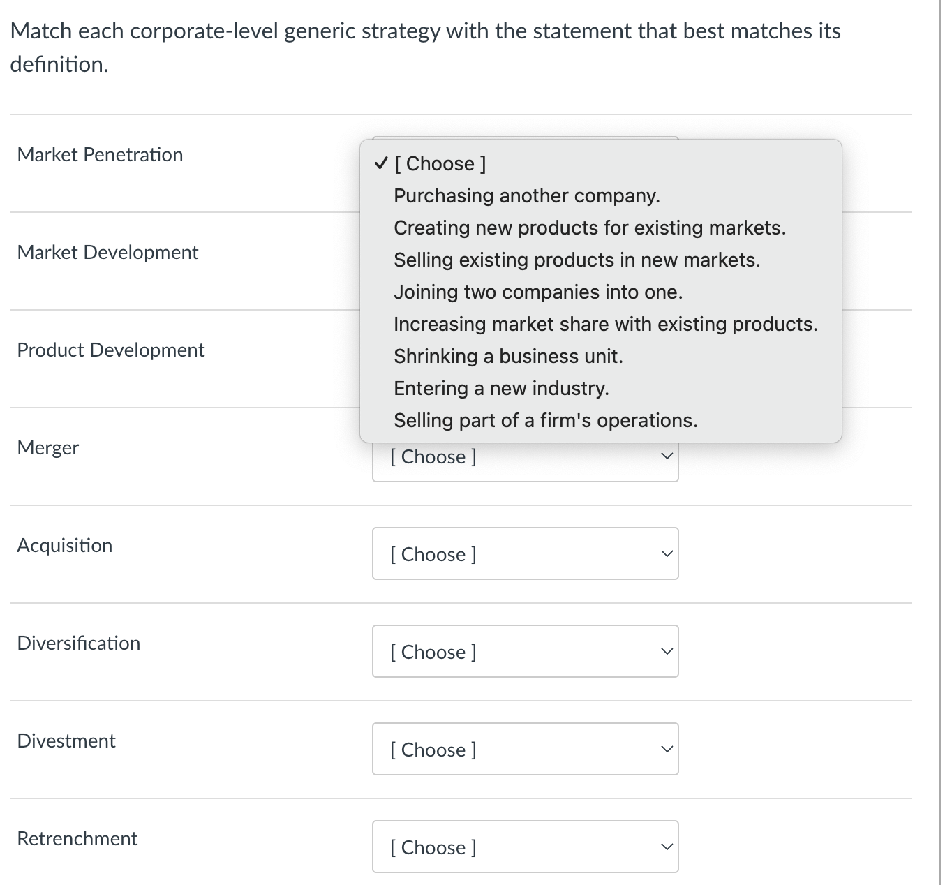The height and width of the screenshot is (885, 952).
Task: Open the Acquisition answer dropdown
Action: pos(526,553)
